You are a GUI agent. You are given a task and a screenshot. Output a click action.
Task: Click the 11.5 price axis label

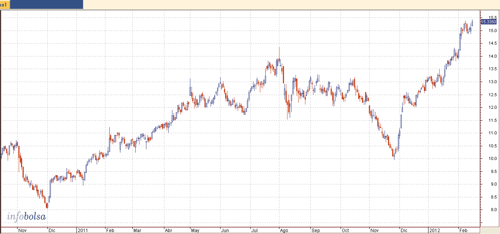(492, 120)
